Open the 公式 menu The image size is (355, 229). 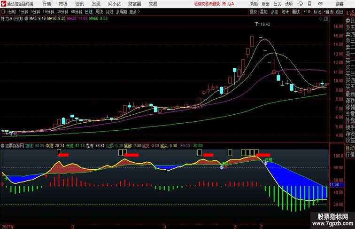(x=277, y=4)
